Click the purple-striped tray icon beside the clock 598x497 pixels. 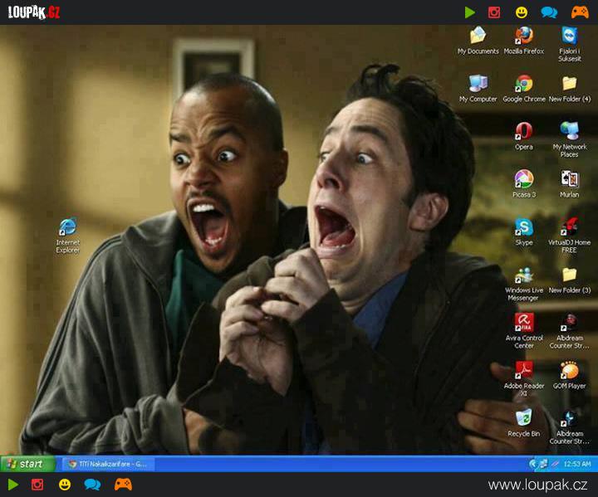556,464
